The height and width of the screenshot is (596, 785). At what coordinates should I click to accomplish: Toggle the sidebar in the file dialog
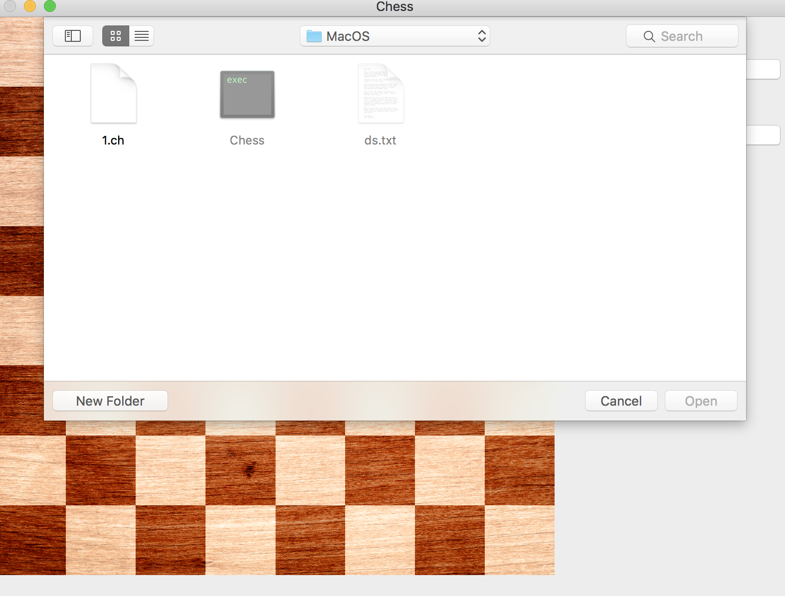(x=73, y=36)
